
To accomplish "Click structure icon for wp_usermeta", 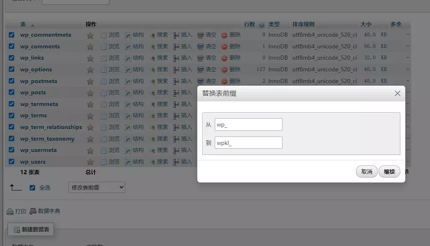I will click(x=127, y=151).
